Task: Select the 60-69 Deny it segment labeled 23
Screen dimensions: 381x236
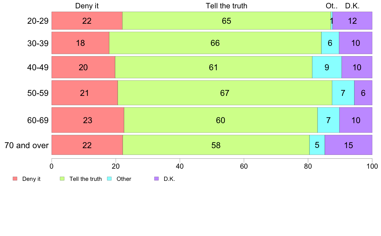Action: pos(88,120)
